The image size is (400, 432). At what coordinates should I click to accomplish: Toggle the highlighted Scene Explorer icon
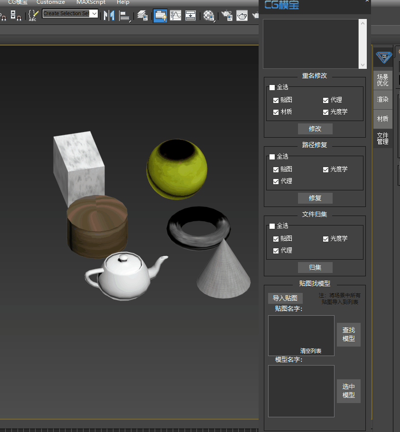coord(160,16)
